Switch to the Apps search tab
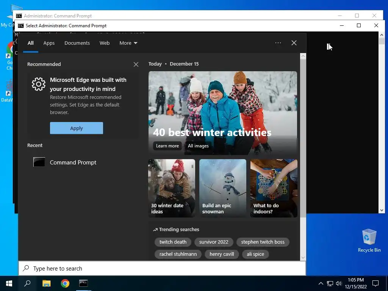The image size is (388, 291). (49, 43)
